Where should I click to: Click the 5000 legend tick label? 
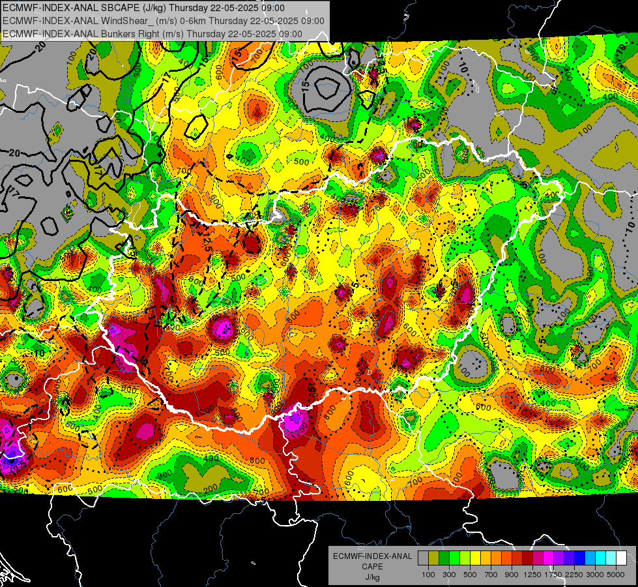(x=616, y=575)
